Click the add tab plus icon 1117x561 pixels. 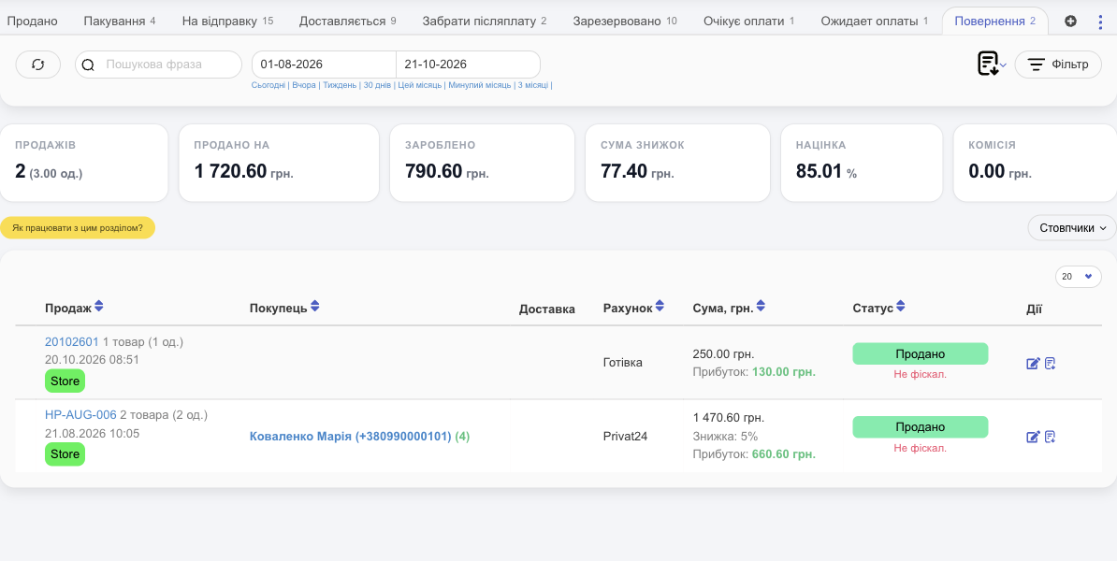pos(1070,22)
